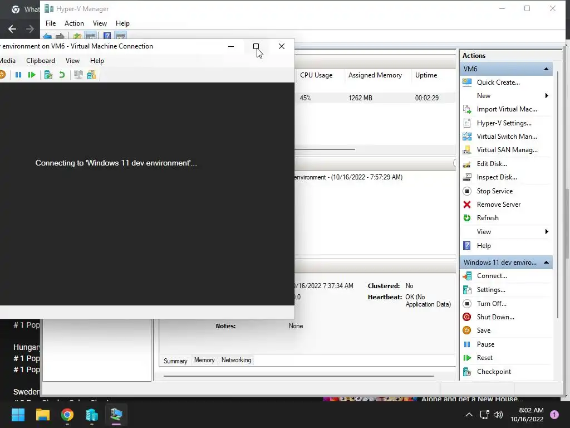Screen dimensions: 570x428
Task: Open File menu in Hyper-V Manager
Action: pos(51,23)
